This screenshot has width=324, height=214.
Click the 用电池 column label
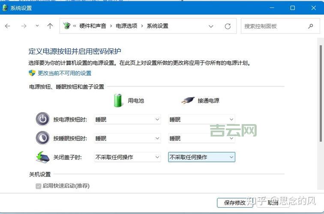pyautogui.click(x=136, y=101)
